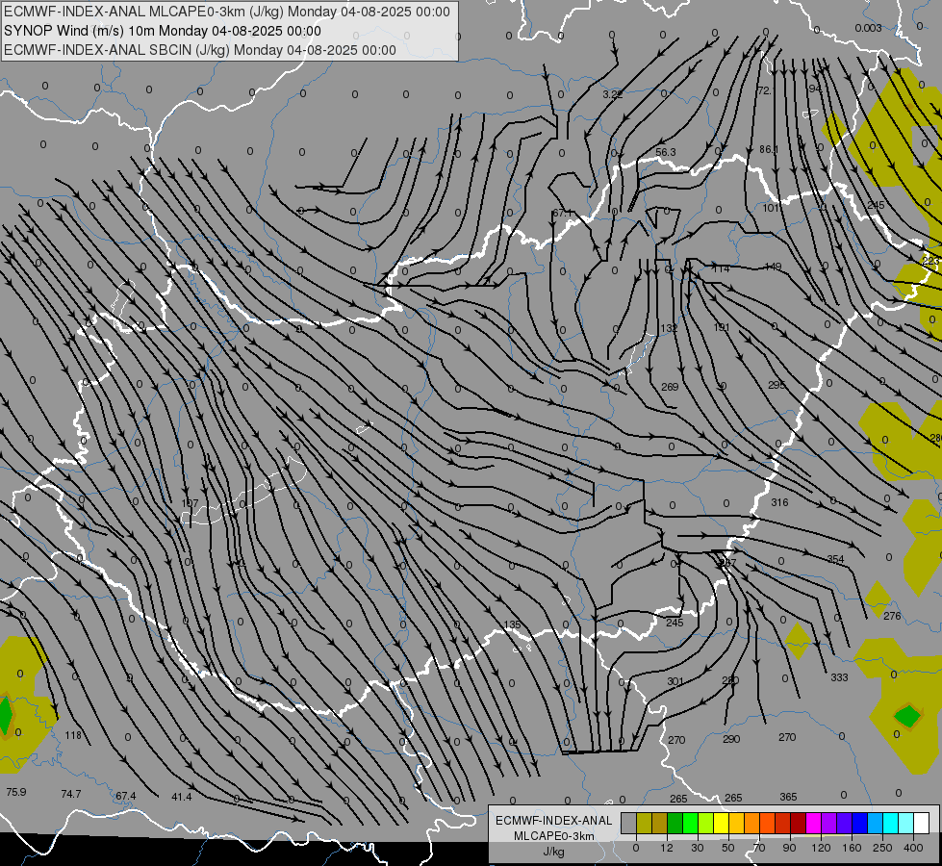Select the pure yellow legend swatch
942x866 pixels.
pos(721,823)
